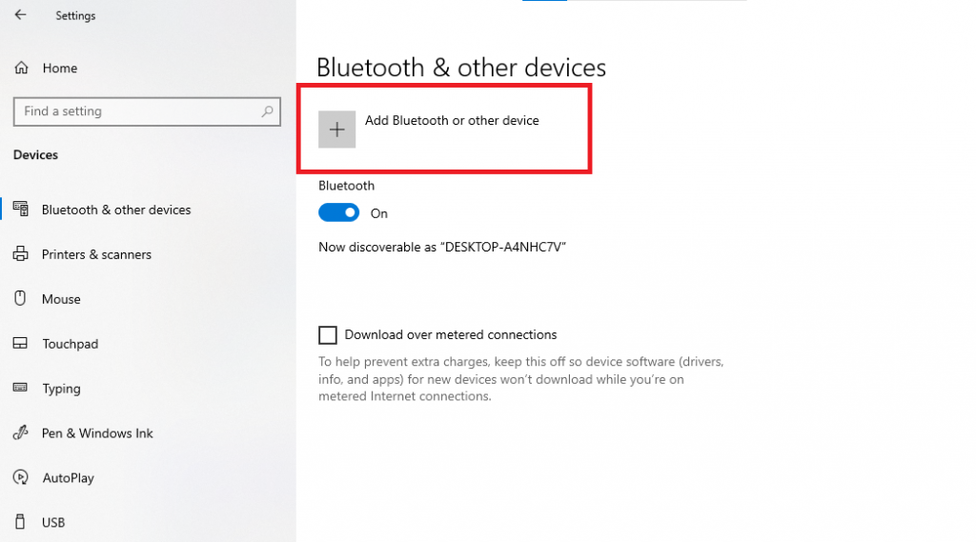The height and width of the screenshot is (542, 976).
Task: Click the Pen & Windows Ink icon
Action: 21,432
